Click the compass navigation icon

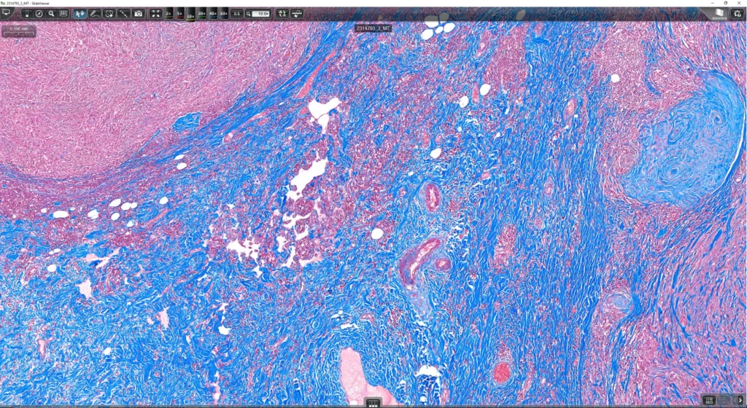[39, 14]
